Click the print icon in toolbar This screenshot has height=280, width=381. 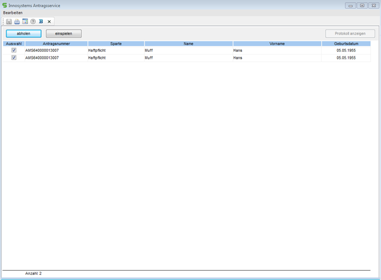pos(17,22)
